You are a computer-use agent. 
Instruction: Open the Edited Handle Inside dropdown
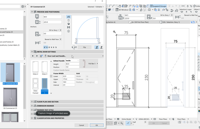(72, 61)
